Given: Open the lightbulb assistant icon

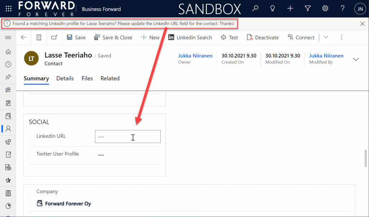Looking at the screenshot, I should 272,9.
